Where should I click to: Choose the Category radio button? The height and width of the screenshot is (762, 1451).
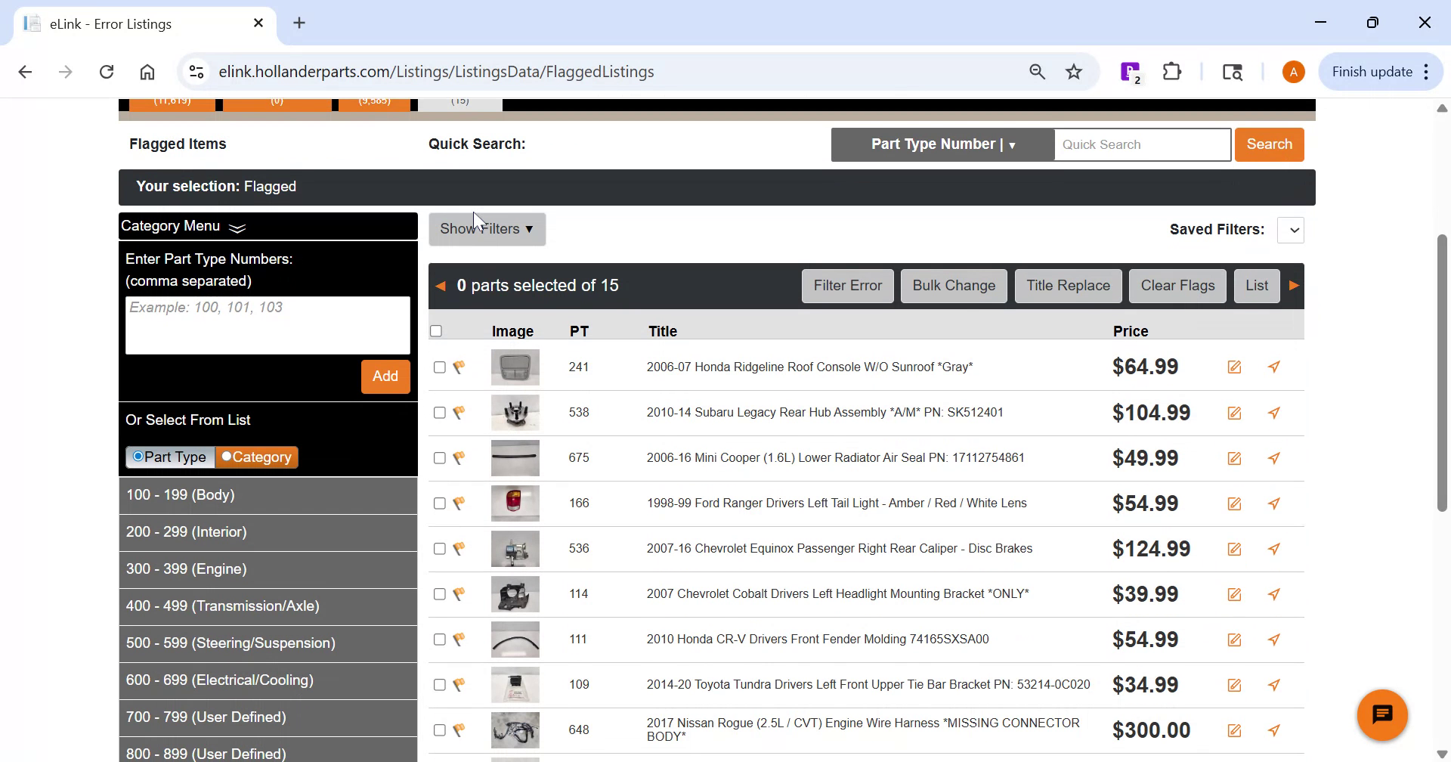pos(226,457)
